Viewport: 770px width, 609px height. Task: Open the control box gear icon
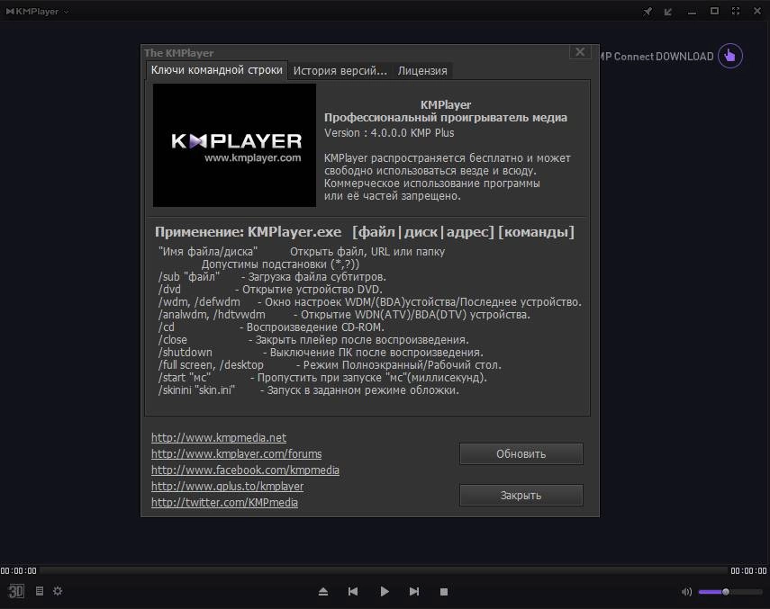58,591
